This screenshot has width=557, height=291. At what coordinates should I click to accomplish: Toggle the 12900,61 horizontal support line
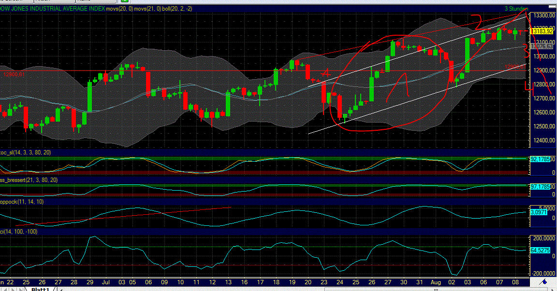pyautogui.click(x=14, y=74)
